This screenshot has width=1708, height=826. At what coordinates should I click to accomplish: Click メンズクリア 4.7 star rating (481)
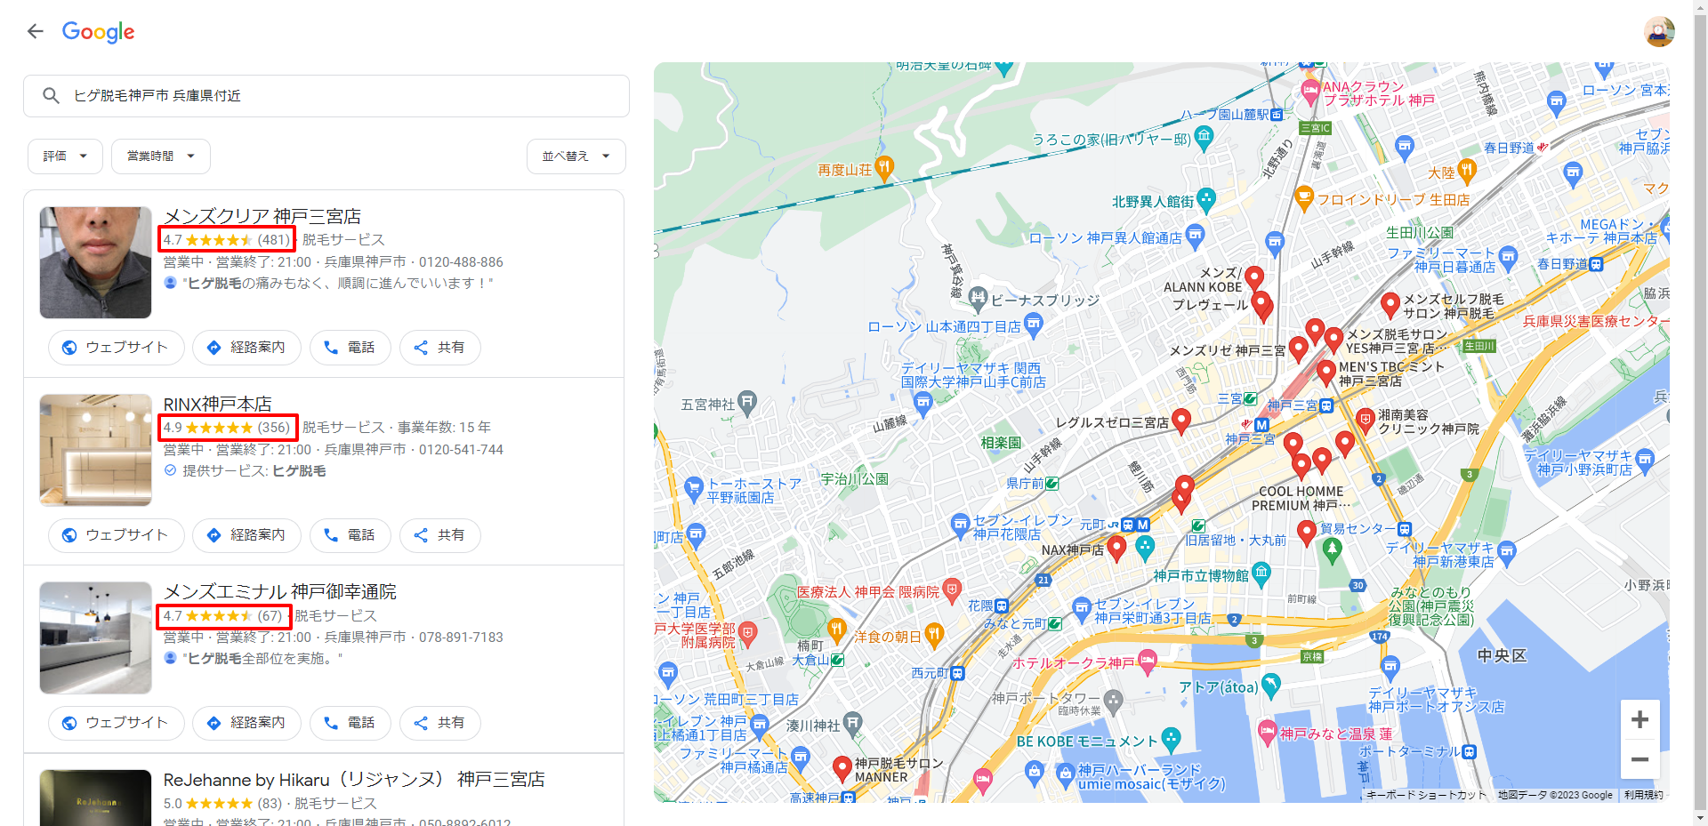click(x=227, y=239)
